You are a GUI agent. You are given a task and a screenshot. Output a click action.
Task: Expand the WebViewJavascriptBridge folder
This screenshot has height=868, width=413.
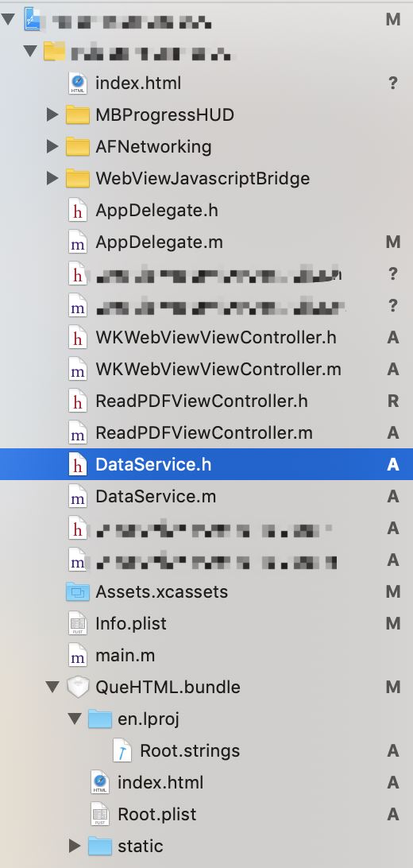[x=52, y=178]
